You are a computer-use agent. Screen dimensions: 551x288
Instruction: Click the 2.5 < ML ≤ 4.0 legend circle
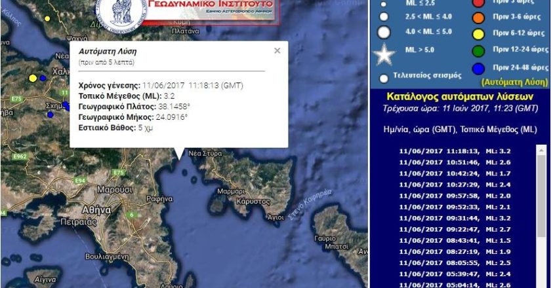[384, 16]
